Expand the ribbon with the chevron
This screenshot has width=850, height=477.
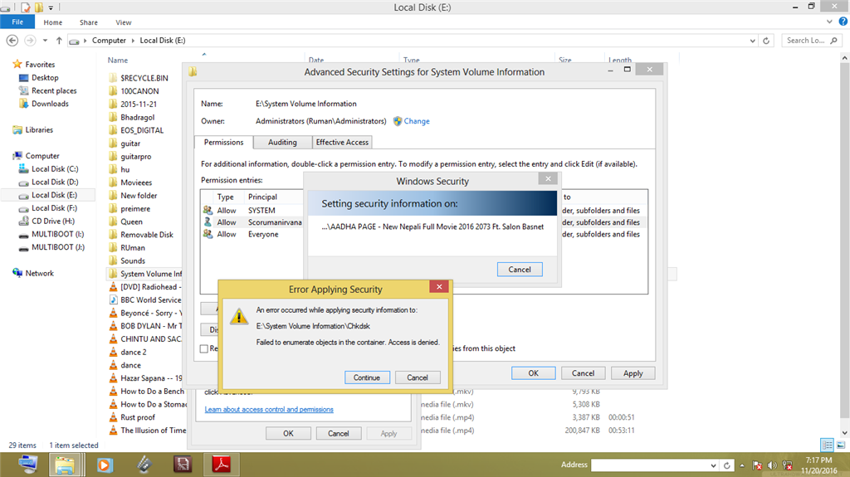click(829, 22)
